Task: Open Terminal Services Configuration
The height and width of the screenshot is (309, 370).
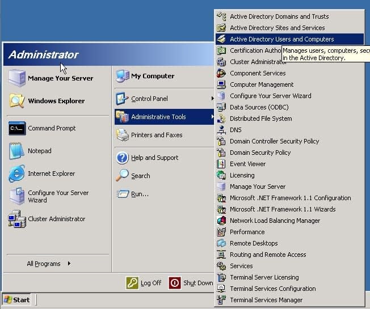Action: coord(289,289)
